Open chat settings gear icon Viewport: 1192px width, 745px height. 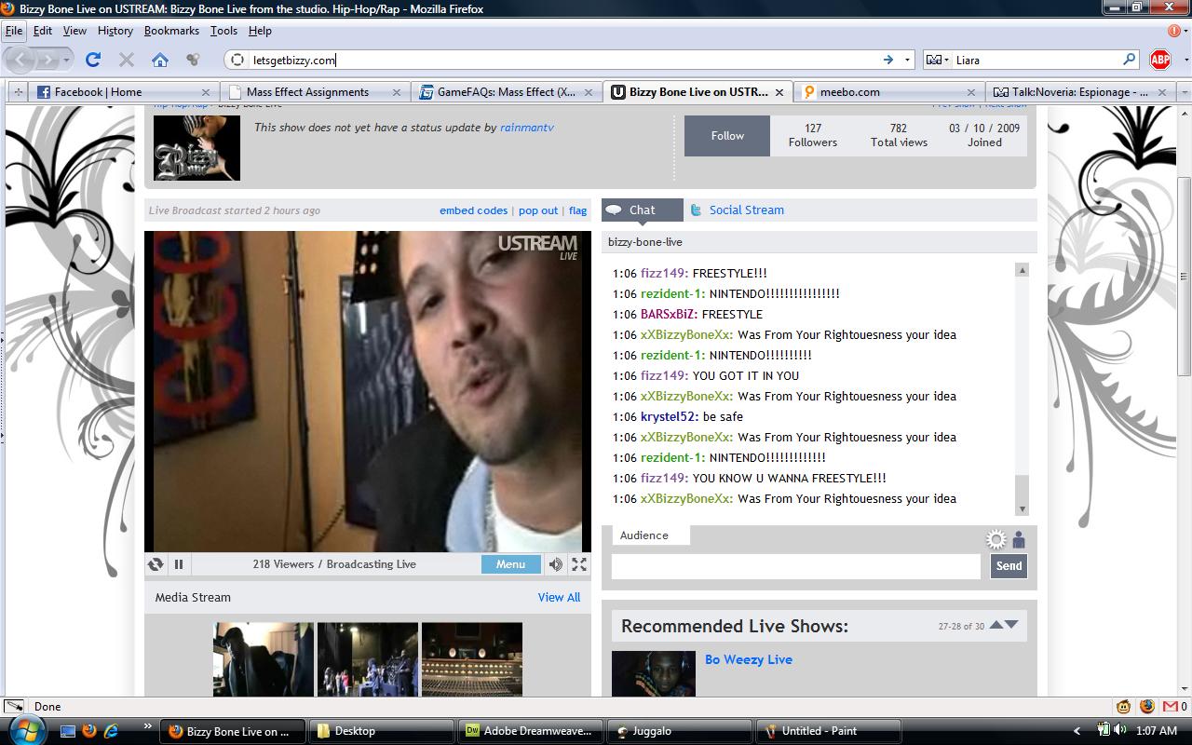[996, 540]
